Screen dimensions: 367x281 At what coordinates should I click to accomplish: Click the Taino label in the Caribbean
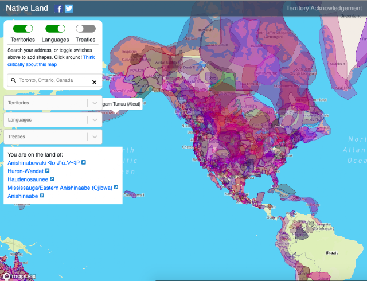(x=284, y=196)
